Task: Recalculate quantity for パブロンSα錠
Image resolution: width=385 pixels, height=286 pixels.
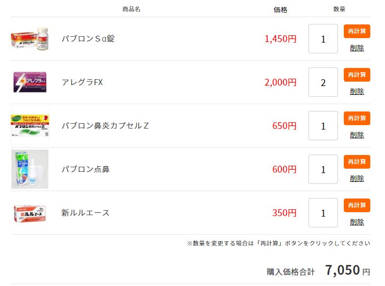Action: click(357, 31)
